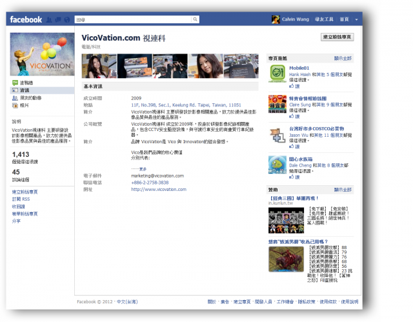Click the search magnifier button
This screenshot has height=322, width=413.
pos(195,19)
